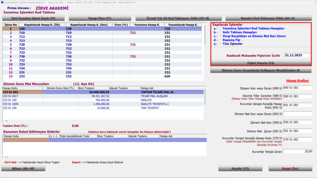Click 'Standart Kod Tablosunu Yükle (Alt+A)'

(x=268, y=18)
